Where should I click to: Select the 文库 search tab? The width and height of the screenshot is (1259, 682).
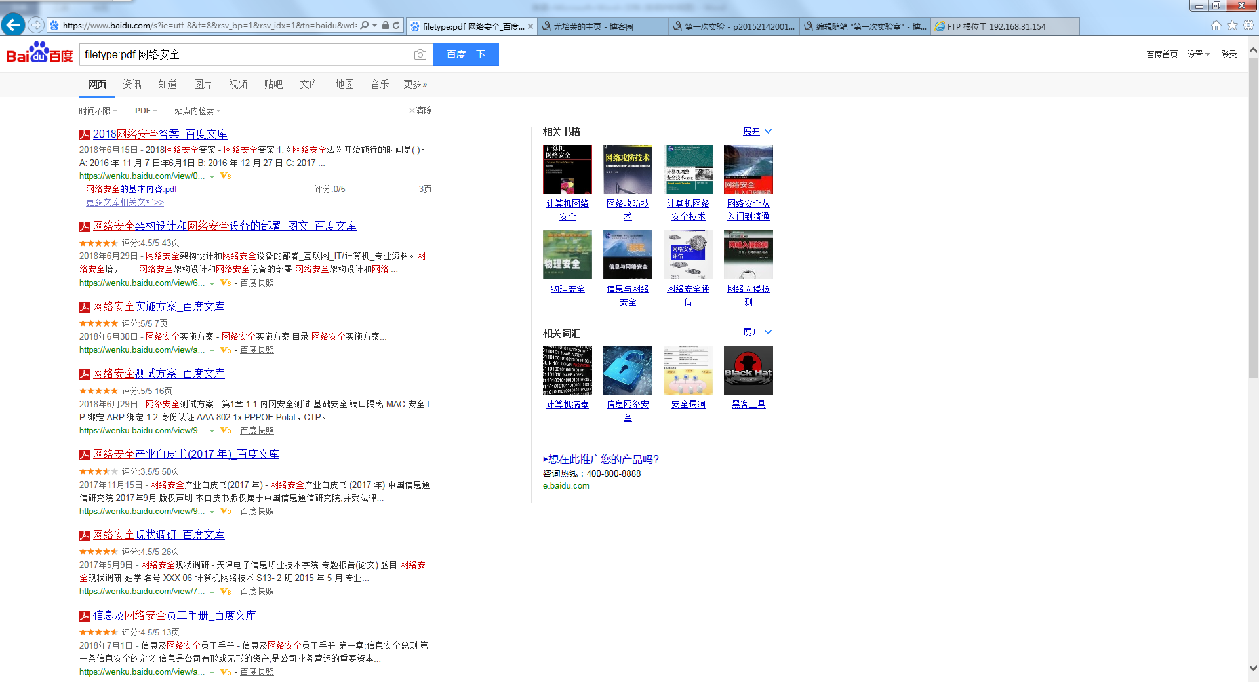(309, 84)
